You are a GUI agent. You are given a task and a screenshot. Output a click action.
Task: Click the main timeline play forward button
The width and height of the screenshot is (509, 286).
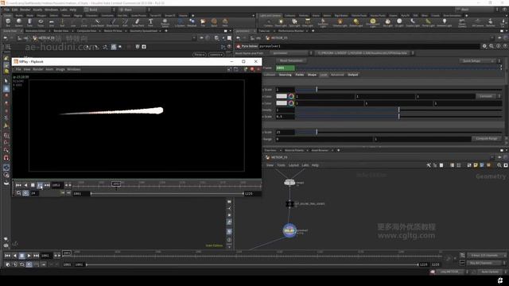pos(29,256)
